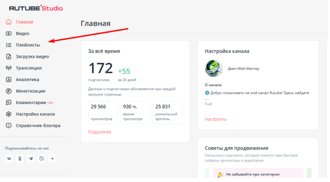Click the home icon beside Главная
This screenshot has height=182, width=330.
coord(9,22)
